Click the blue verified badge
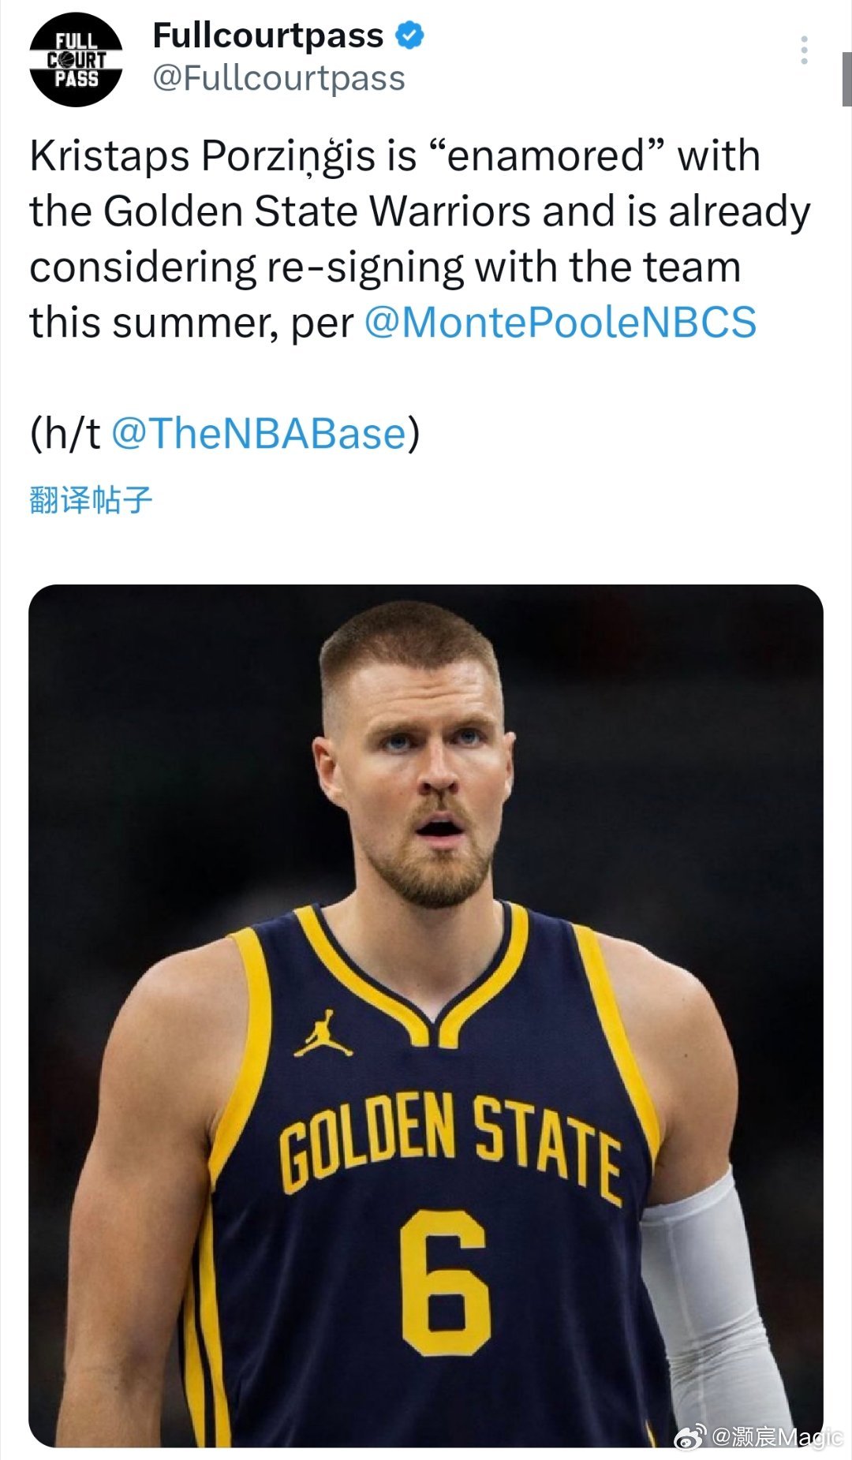Screen dimensions: 852x1460 (x=410, y=35)
